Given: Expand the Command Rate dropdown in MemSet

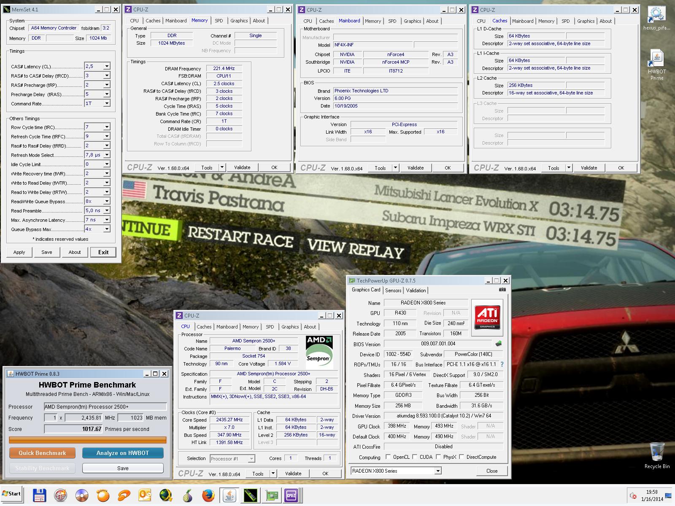Looking at the screenshot, I should point(107,103).
